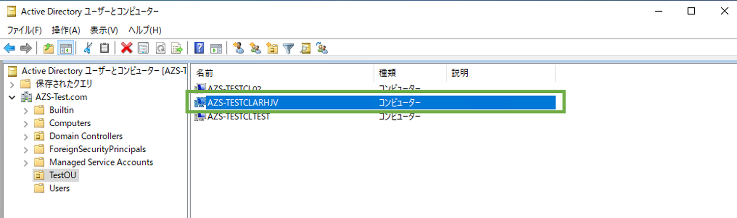Viewport: 737px width, 218px height.
Task: Click the blue Back arrow in toolbar
Action: point(9,48)
